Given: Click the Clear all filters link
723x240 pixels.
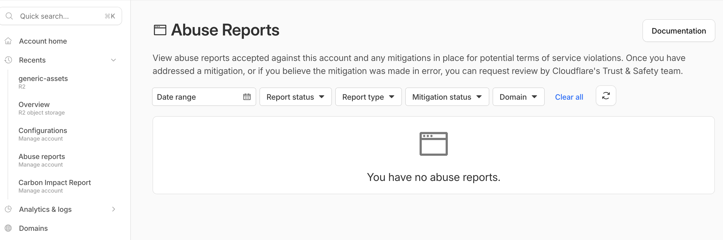Looking at the screenshot, I should coord(569,97).
